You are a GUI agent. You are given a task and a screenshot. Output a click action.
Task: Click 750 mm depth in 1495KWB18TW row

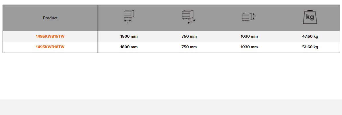pos(189,47)
